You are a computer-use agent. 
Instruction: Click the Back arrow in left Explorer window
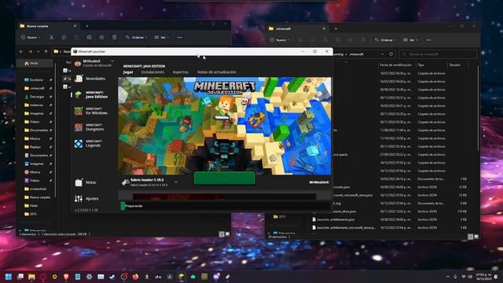(x=21, y=52)
